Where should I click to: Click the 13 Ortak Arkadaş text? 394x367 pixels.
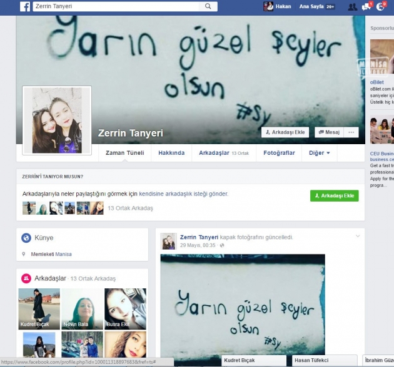point(130,208)
